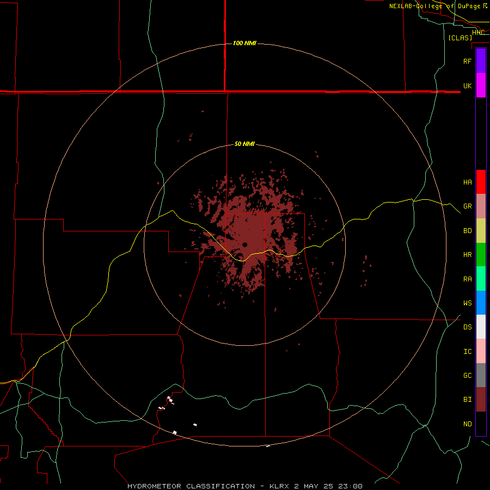Viewport: 490px width, 490px height.
Task: Click the HA legend label
Action: 467,182
